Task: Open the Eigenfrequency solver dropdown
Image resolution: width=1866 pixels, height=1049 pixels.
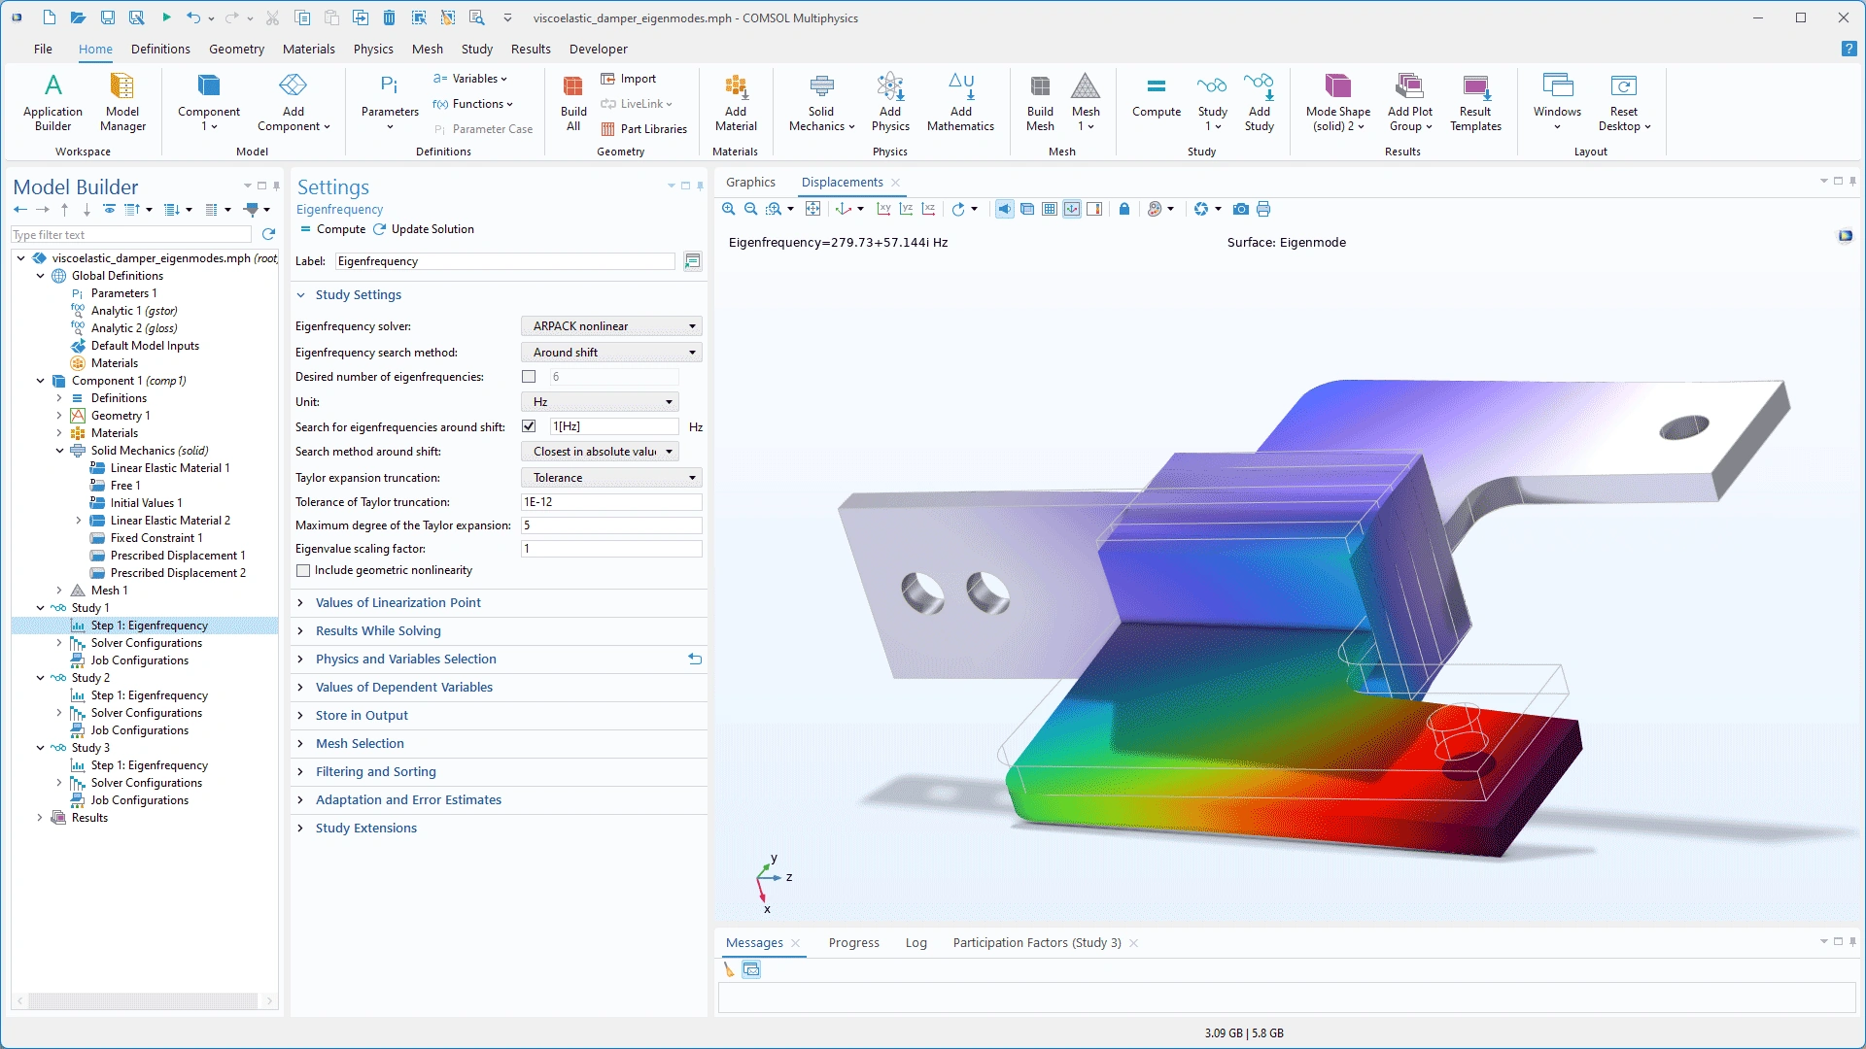Action: click(611, 326)
